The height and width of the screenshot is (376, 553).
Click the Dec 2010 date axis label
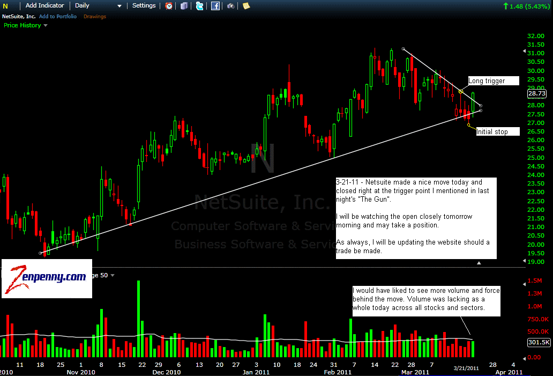tap(167, 372)
